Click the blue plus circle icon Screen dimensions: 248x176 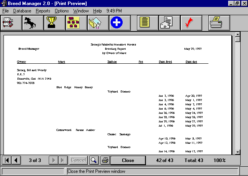116,23
